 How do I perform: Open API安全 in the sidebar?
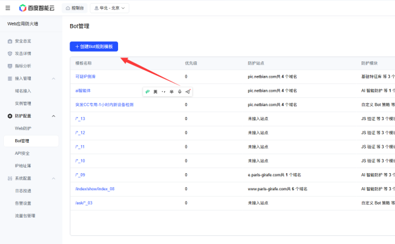tap(22, 154)
